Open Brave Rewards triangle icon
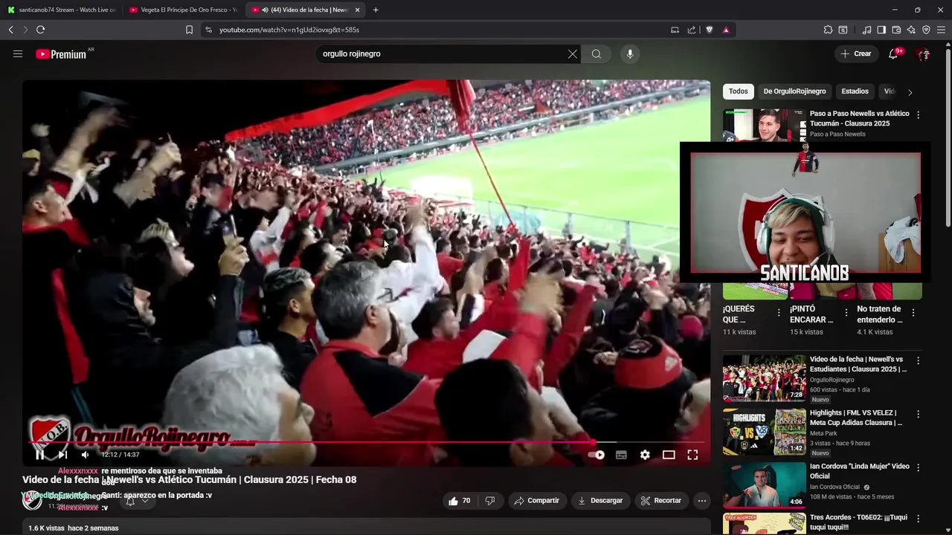 (x=726, y=30)
